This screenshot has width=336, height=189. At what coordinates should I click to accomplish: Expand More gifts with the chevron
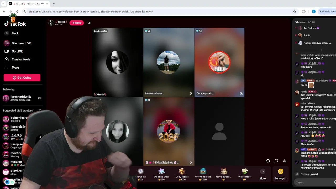click(262, 171)
